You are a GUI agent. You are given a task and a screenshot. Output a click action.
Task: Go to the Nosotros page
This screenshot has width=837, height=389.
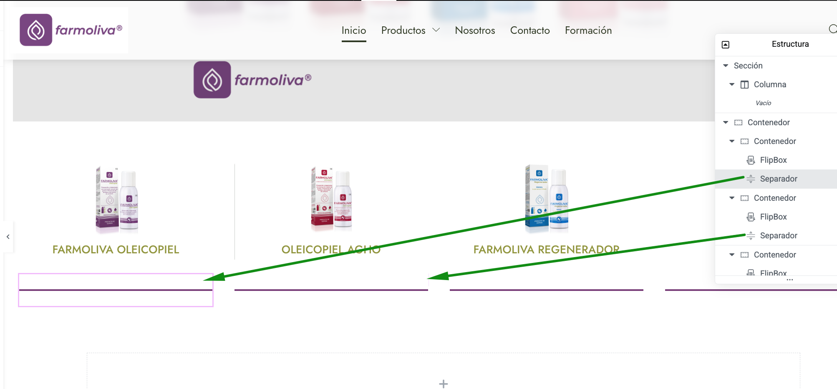point(475,30)
